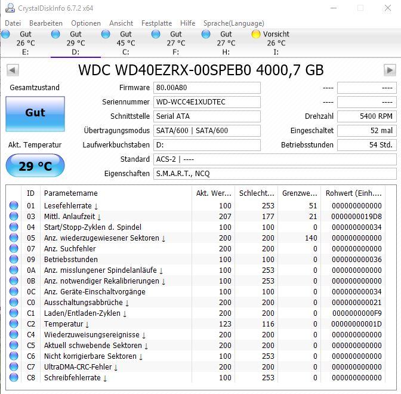The image size is (401, 394).
Task: Click status orb of Geräte-Einschaltvorgänge row
Action: (x=14, y=291)
